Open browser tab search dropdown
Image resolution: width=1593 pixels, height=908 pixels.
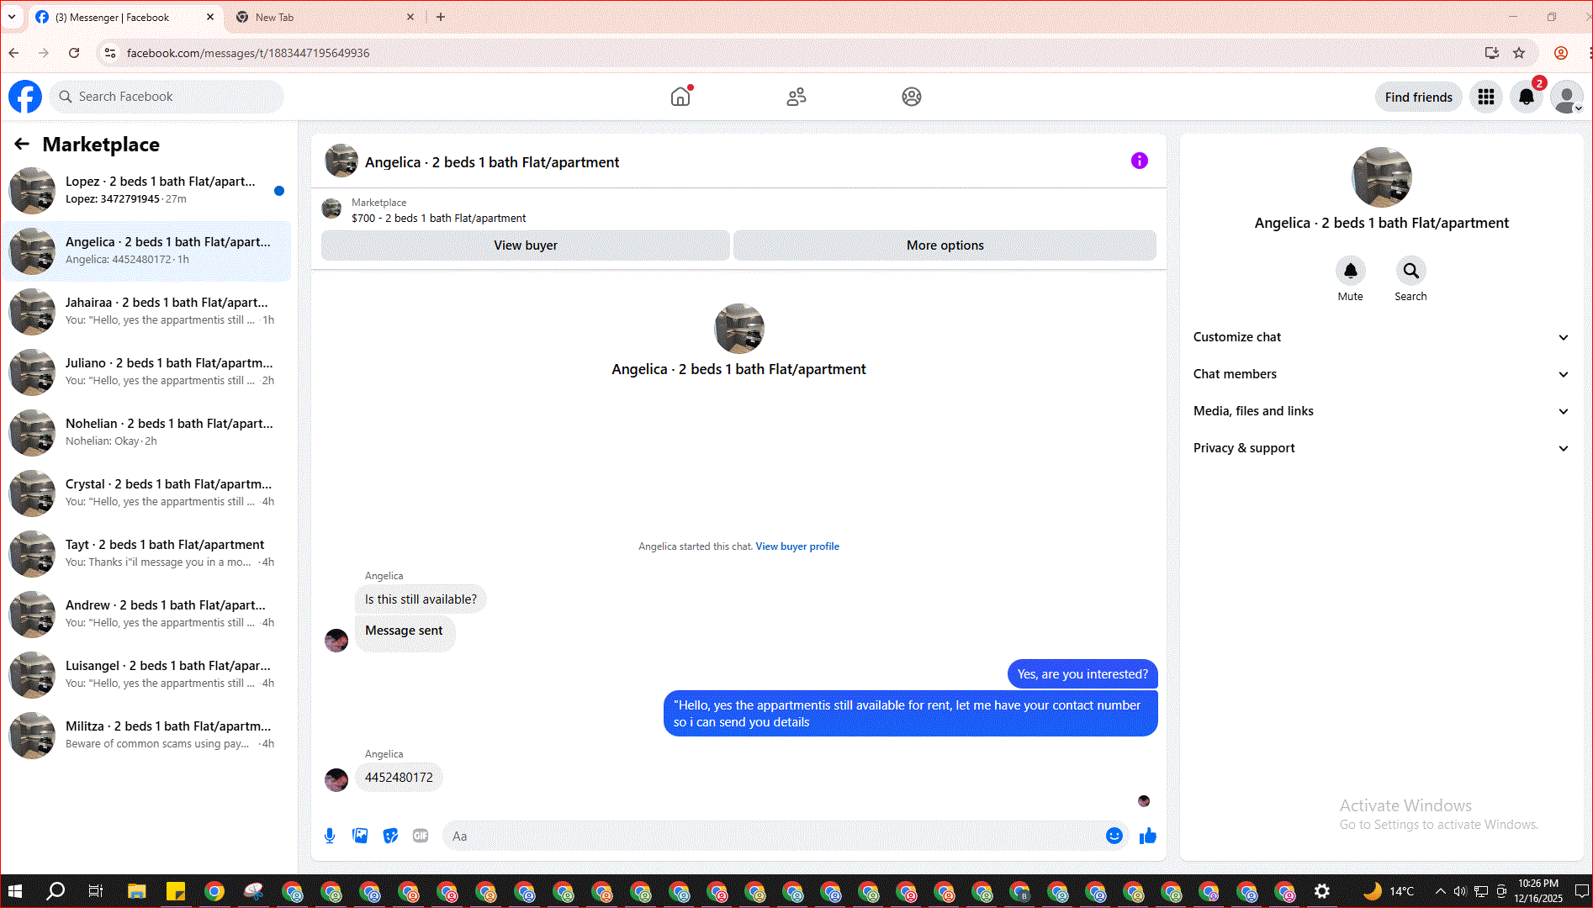click(x=12, y=17)
